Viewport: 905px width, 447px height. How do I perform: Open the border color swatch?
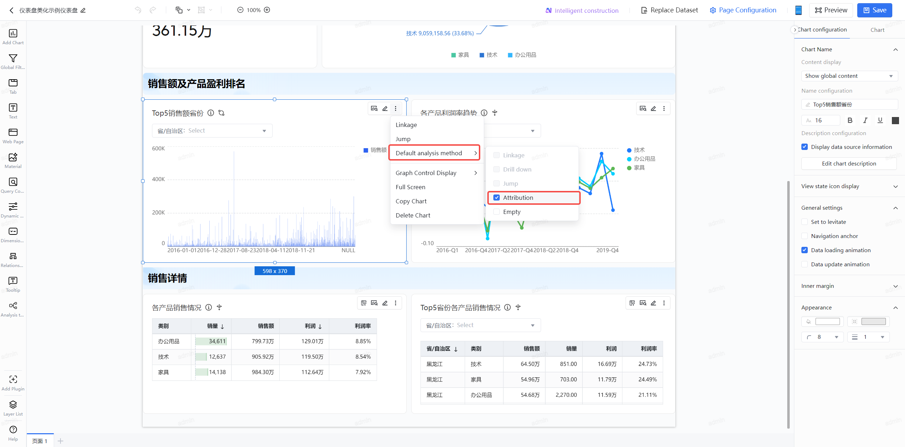click(x=873, y=321)
